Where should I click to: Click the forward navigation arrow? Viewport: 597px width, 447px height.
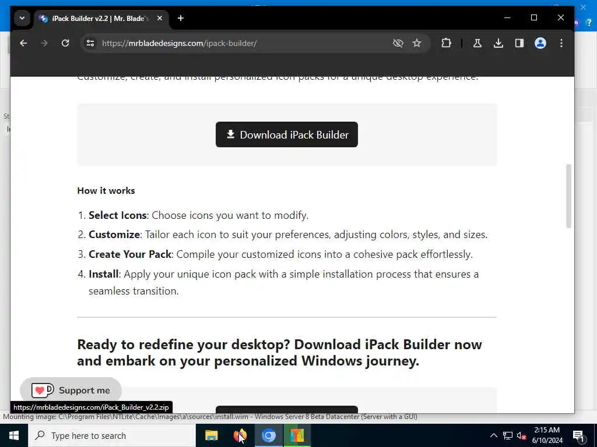(x=44, y=43)
